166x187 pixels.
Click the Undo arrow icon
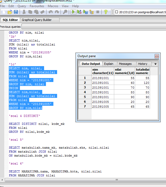pyautogui.click(x=51, y=12)
